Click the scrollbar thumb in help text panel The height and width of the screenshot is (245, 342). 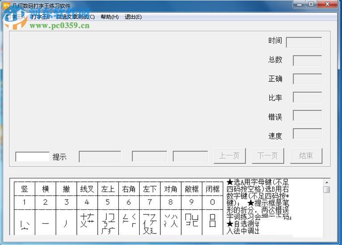(x=326, y=189)
